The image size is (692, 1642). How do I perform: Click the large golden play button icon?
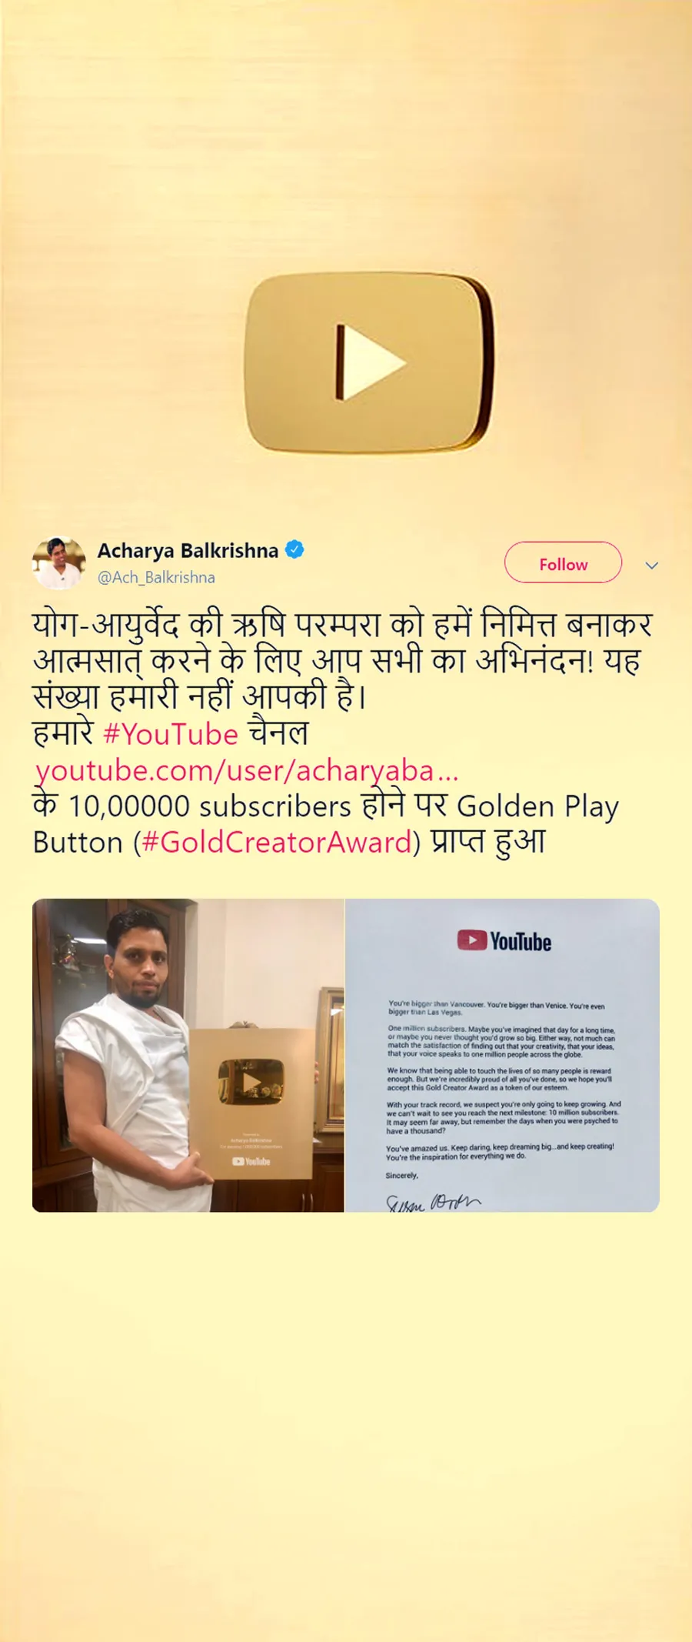coord(369,362)
